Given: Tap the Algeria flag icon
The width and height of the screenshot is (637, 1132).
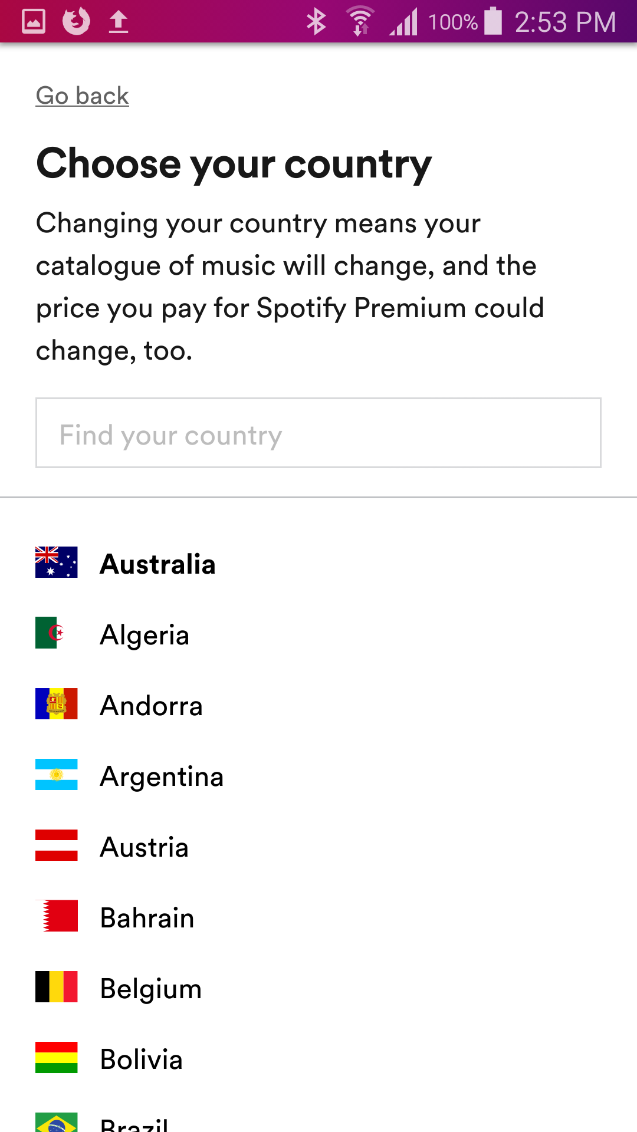Looking at the screenshot, I should coord(56,634).
